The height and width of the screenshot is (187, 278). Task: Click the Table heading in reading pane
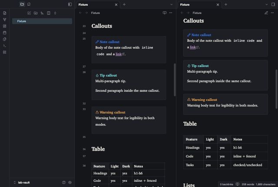190,124
